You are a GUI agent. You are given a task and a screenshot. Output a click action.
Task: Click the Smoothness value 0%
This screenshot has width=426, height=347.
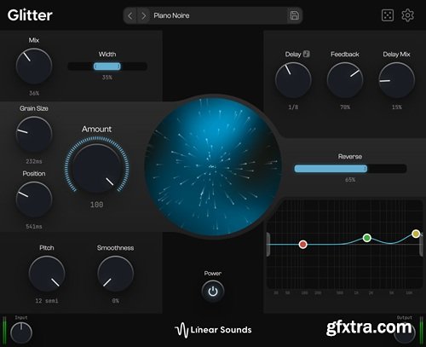pyautogui.click(x=115, y=301)
